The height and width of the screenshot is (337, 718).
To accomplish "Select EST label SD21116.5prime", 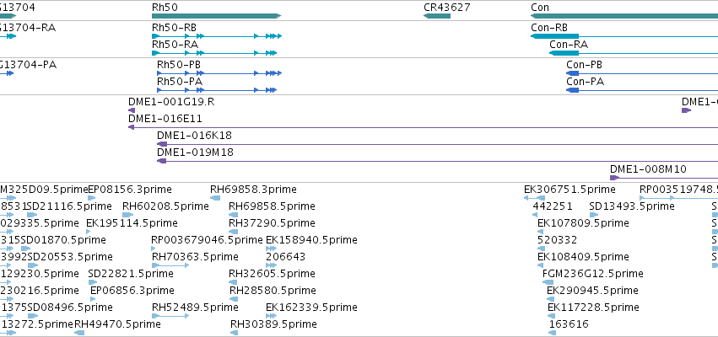I will pyautogui.click(x=69, y=206).
